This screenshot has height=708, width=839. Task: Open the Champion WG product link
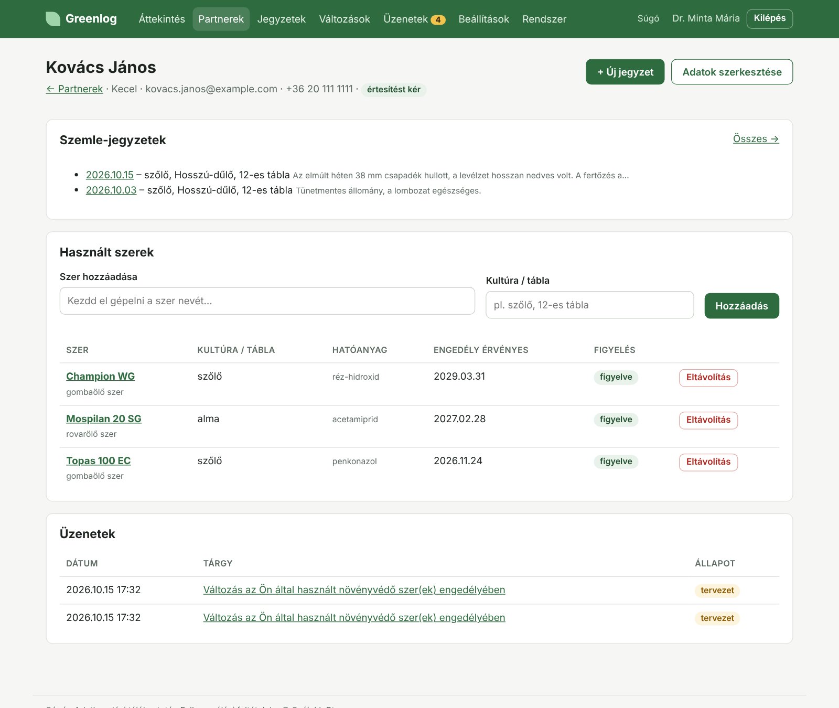[100, 376]
